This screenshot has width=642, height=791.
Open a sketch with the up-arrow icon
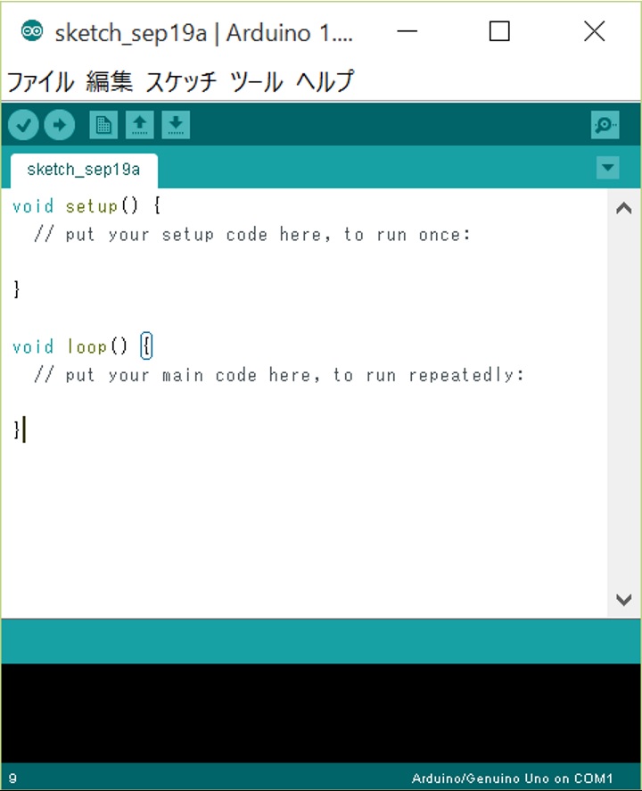tap(140, 125)
